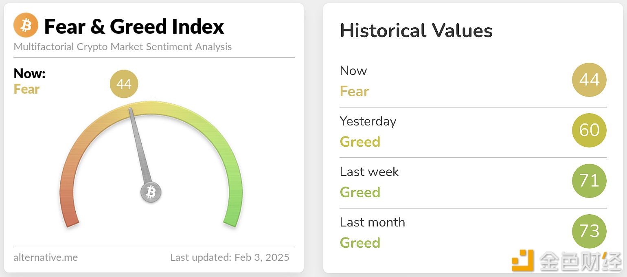627x277 pixels.
Task: Click the Last month value 73 circle
Action: click(589, 231)
